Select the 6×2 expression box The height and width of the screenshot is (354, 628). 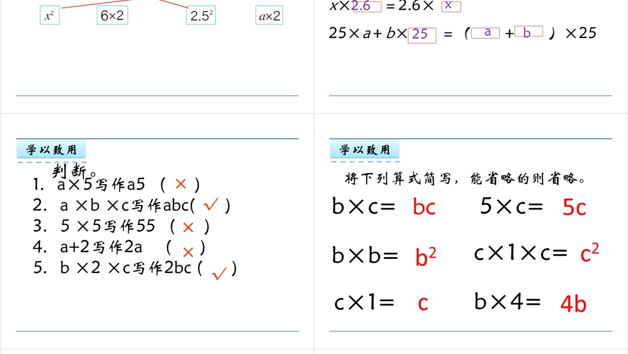point(112,16)
